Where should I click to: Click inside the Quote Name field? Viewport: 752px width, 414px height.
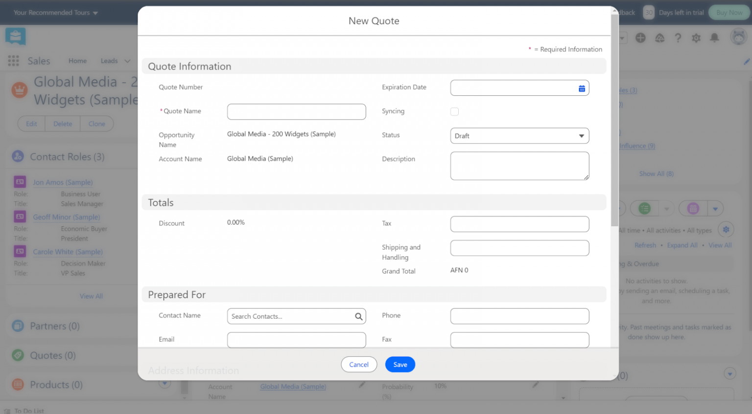click(x=296, y=111)
